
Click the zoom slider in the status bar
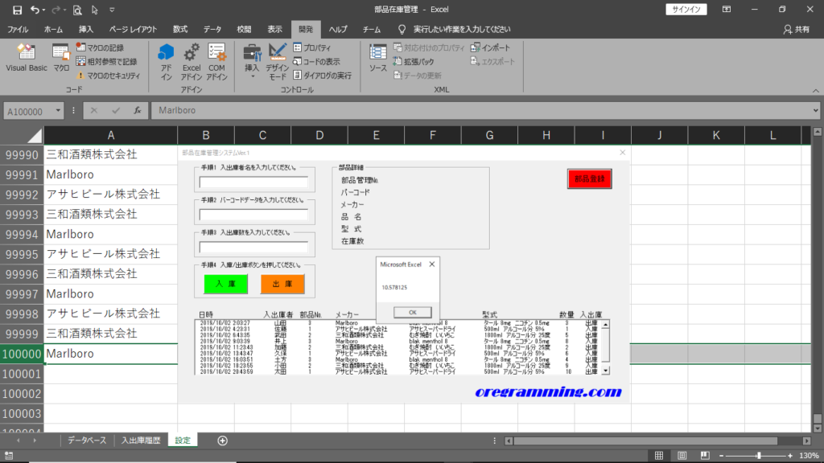(758, 456)
